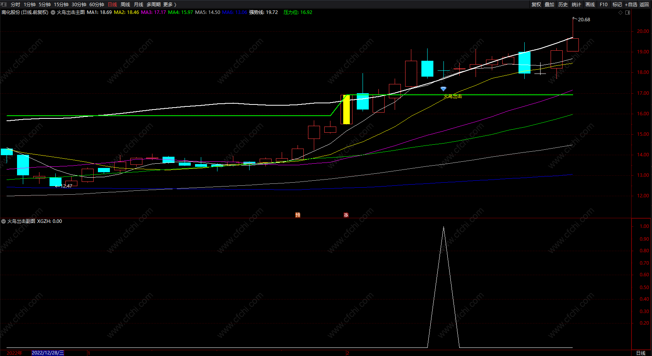Click the 20.68 high price label
This screenshot has height=356, width=652.
[584, 20]
